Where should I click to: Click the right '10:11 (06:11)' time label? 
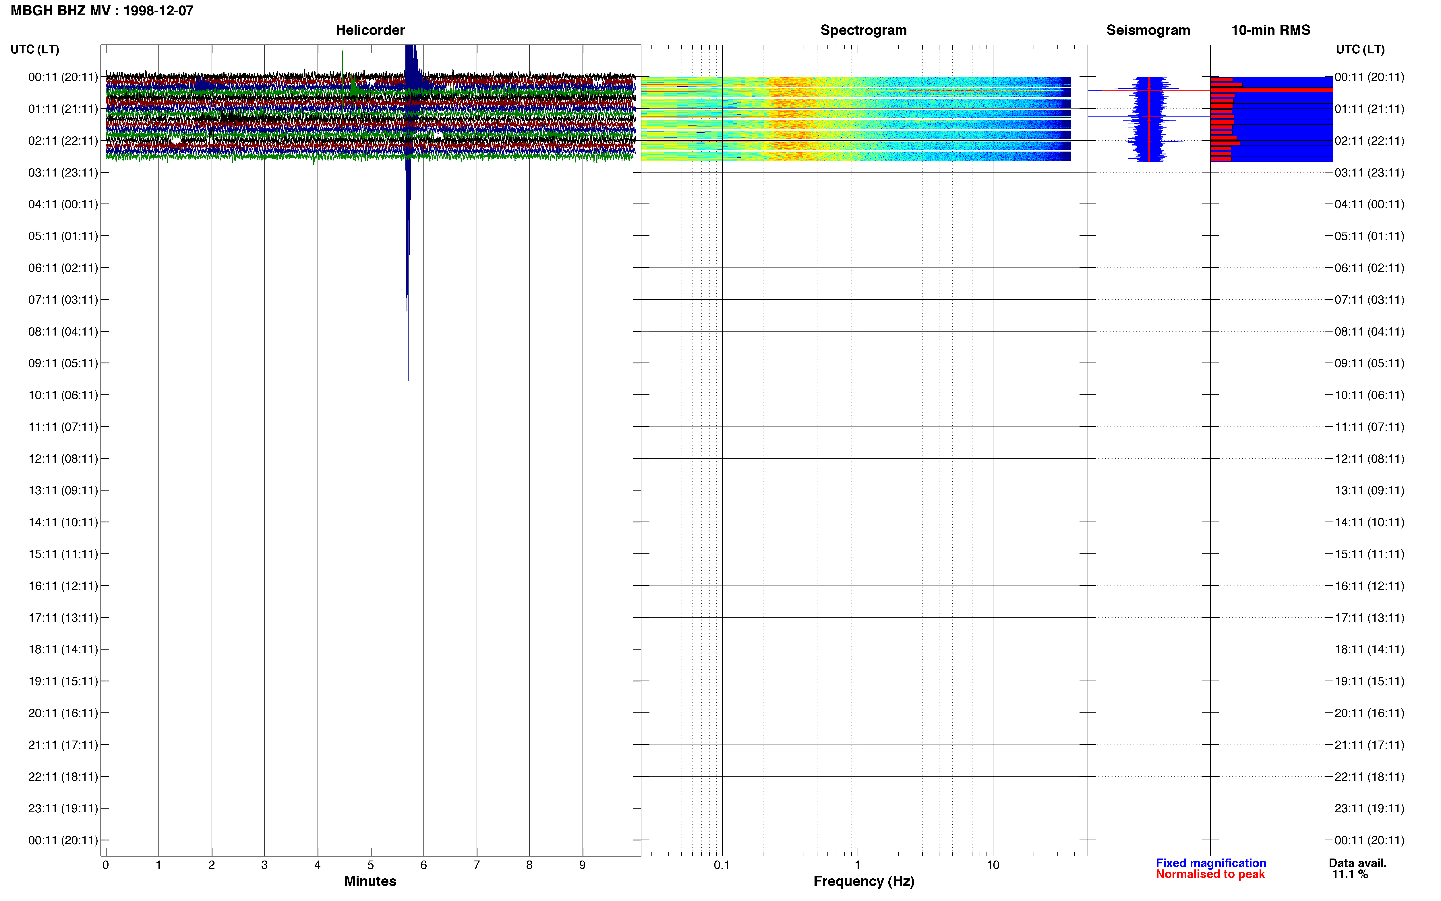pos(1370,394)
